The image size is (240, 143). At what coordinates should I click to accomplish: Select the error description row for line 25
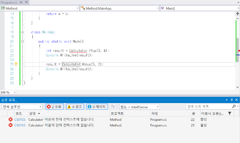click(61, 125)
